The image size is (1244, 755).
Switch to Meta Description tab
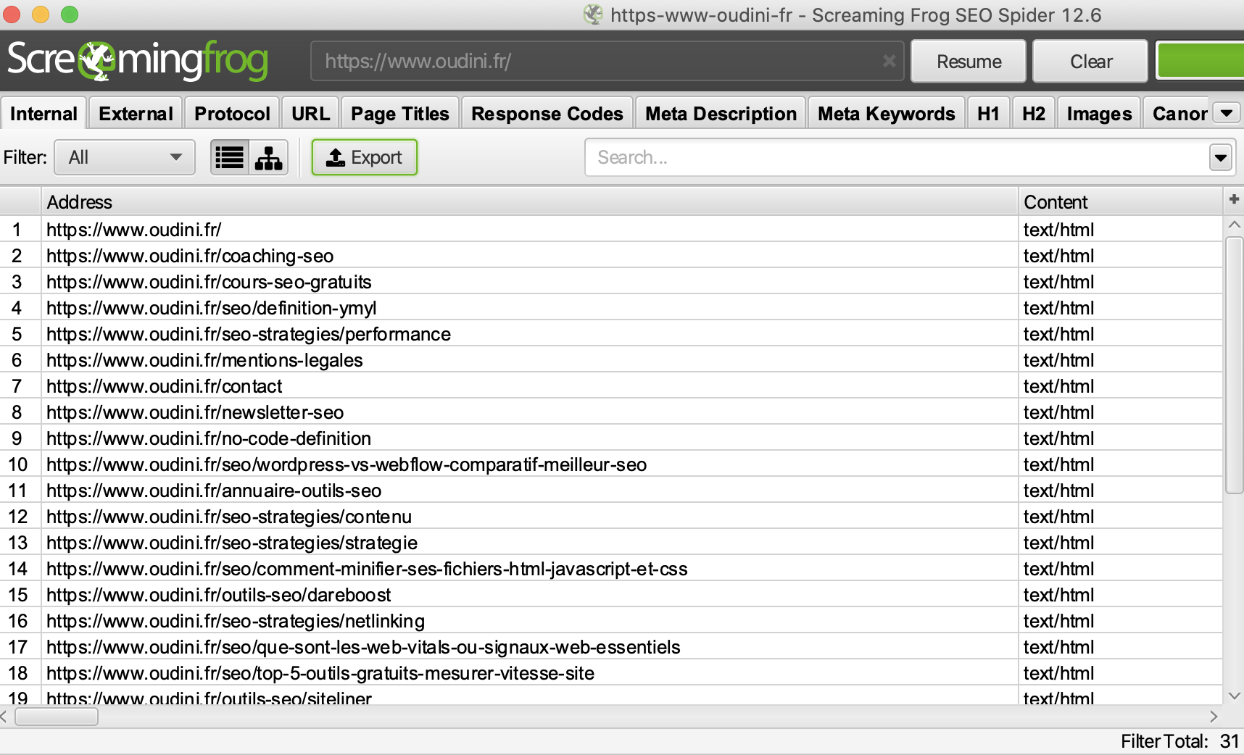click(x=721, y=114)
